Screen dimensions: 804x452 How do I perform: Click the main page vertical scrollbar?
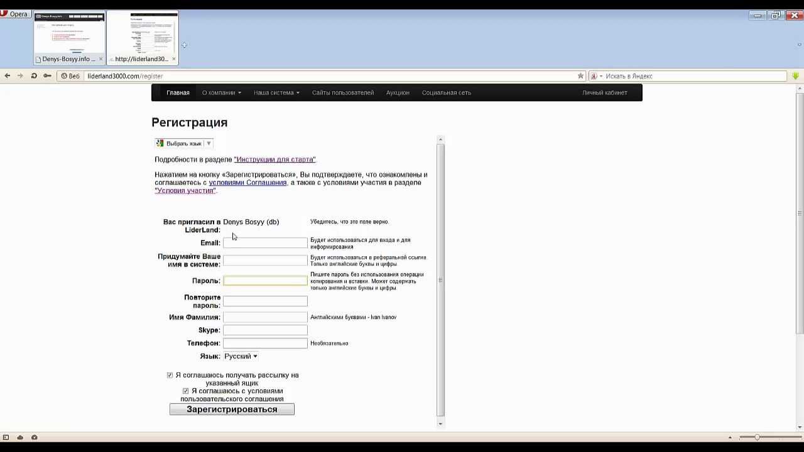click(800, 213)
